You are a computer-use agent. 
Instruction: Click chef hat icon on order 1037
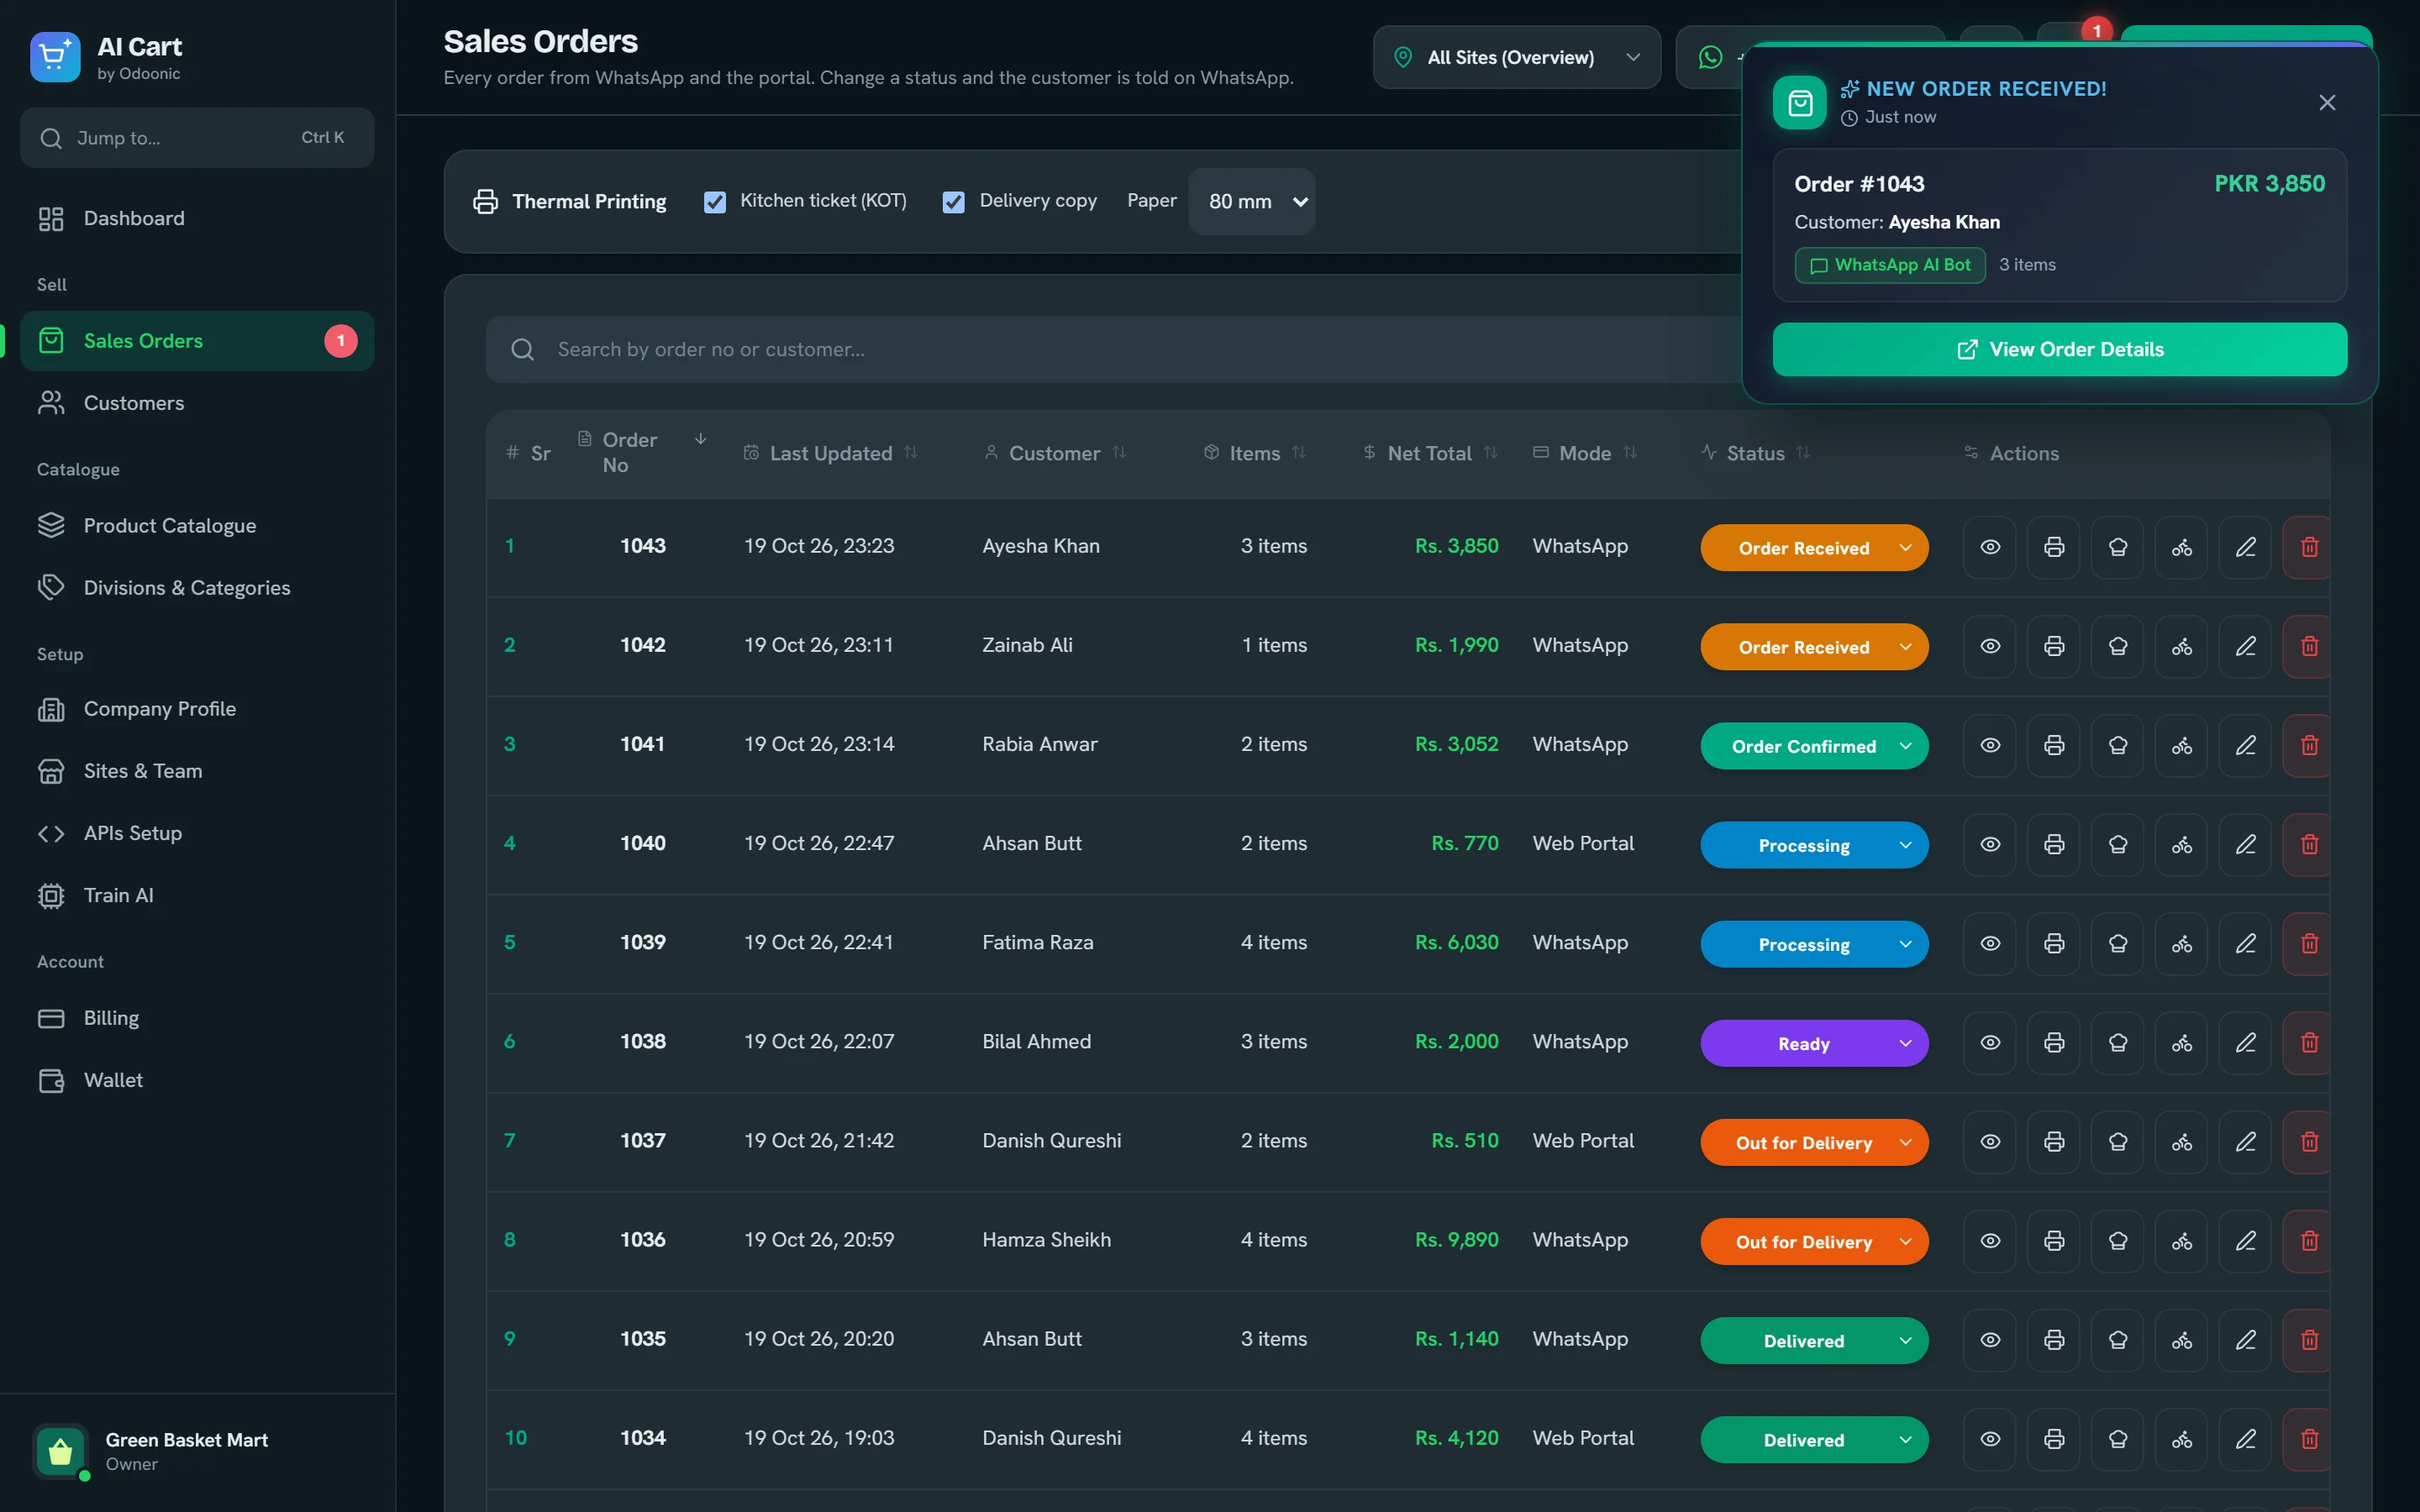pyautogui.click(x=2118, y=1141)
